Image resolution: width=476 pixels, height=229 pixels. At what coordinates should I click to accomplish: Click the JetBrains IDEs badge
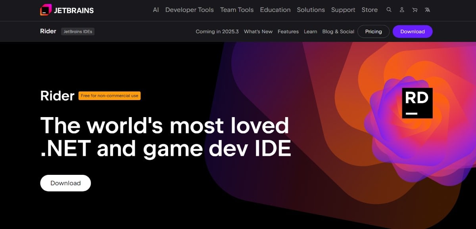(78, 32)
